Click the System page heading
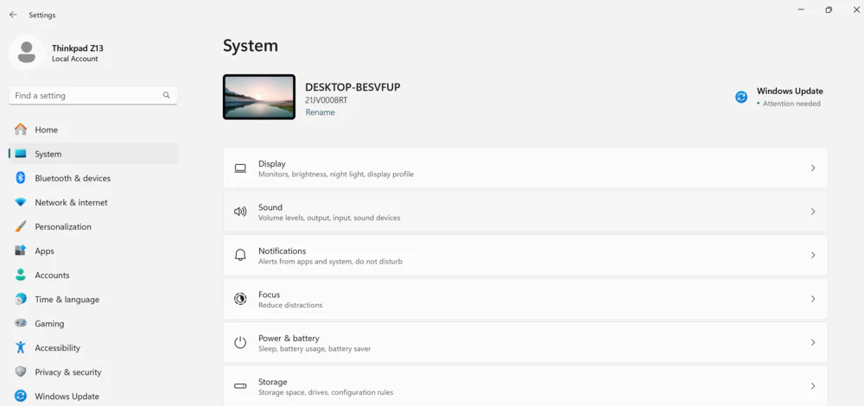 [251, 46]
